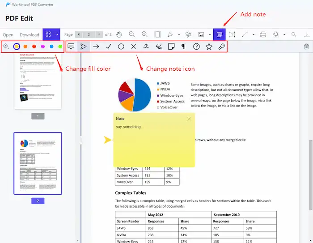The width and height of the screenshot is (313, 243).
Task: Click the zoom out magnifier
Action: point(132,34)
